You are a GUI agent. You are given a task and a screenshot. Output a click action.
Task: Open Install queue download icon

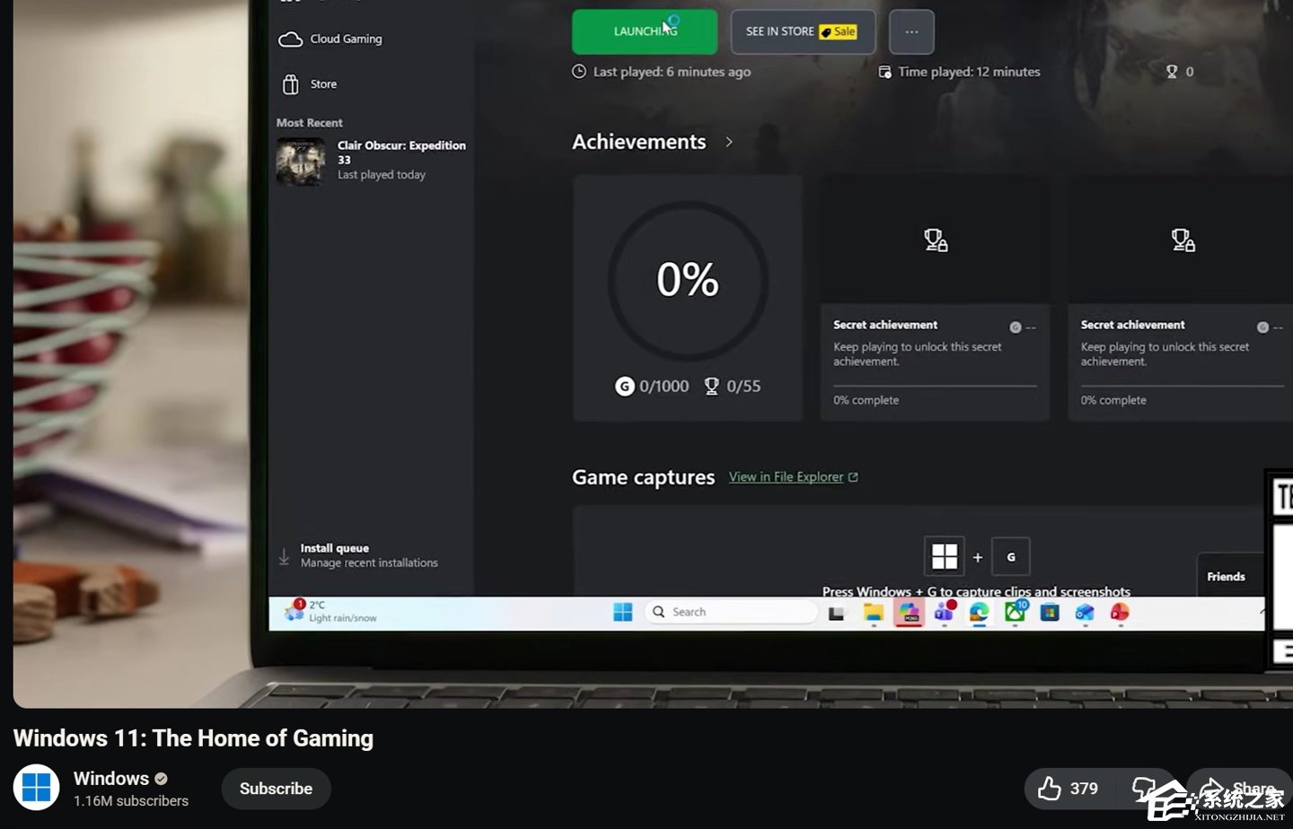(x=284, y=556)
